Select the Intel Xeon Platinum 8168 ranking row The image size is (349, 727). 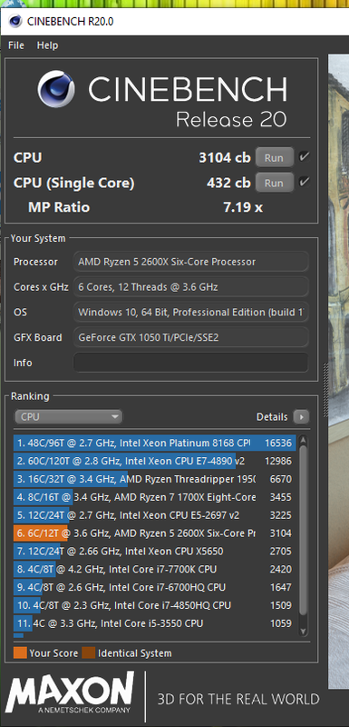154,443
